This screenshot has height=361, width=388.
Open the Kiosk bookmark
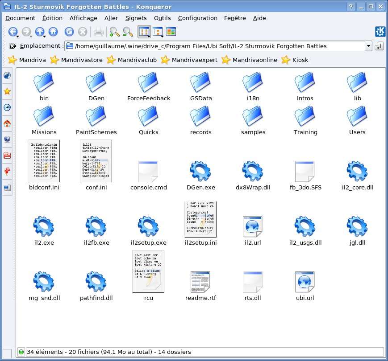(295, 60)
